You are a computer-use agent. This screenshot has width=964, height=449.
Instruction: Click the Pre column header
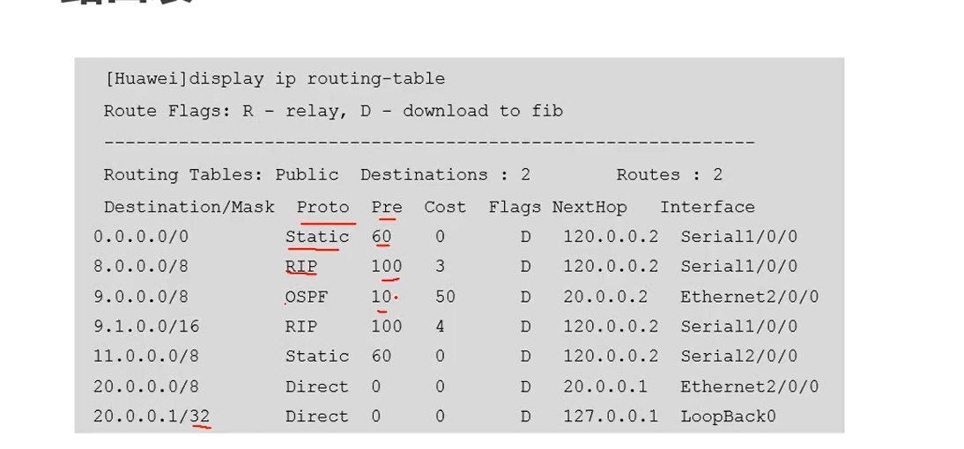point(387,208)
